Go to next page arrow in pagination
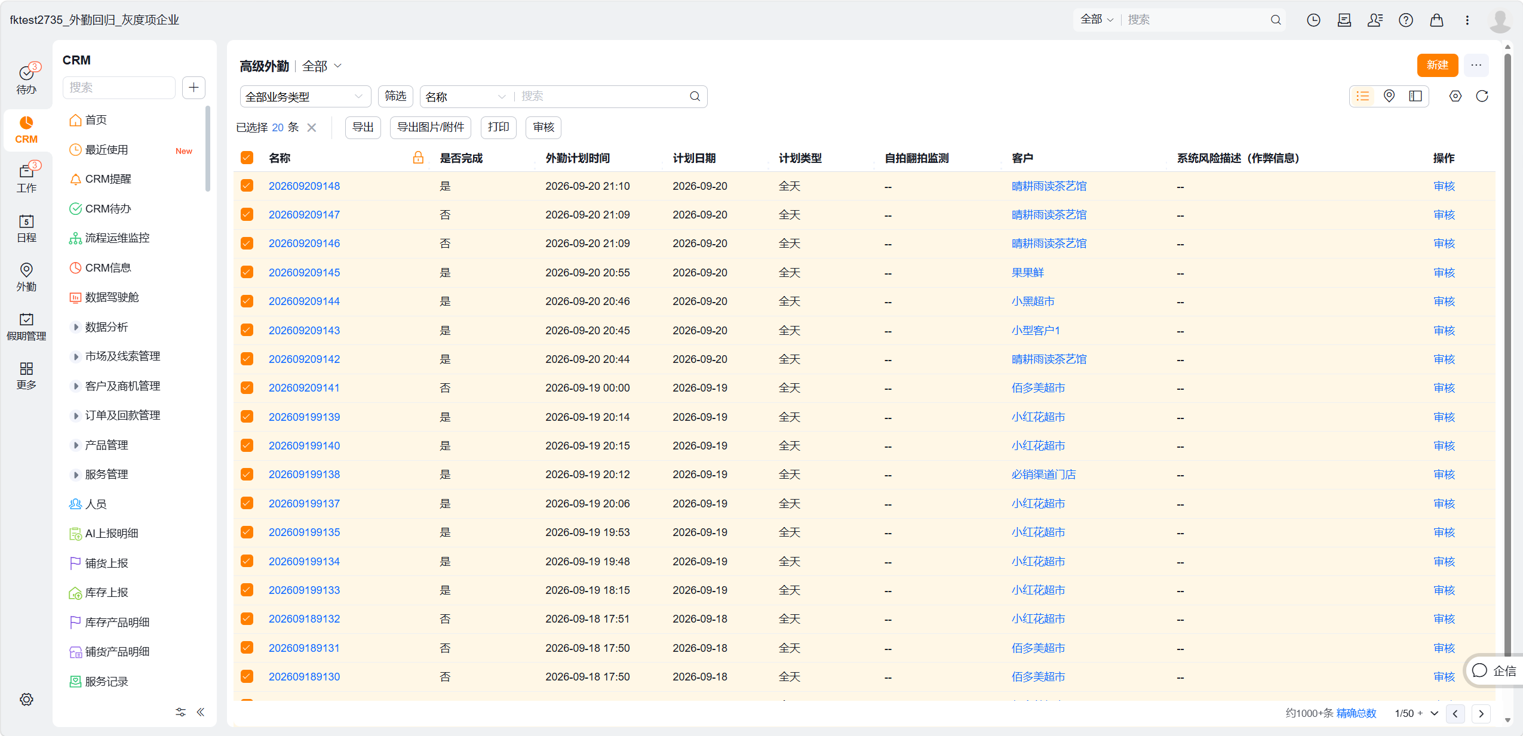The height and width of the screenshot is (736, 1523). (1481, 713)
